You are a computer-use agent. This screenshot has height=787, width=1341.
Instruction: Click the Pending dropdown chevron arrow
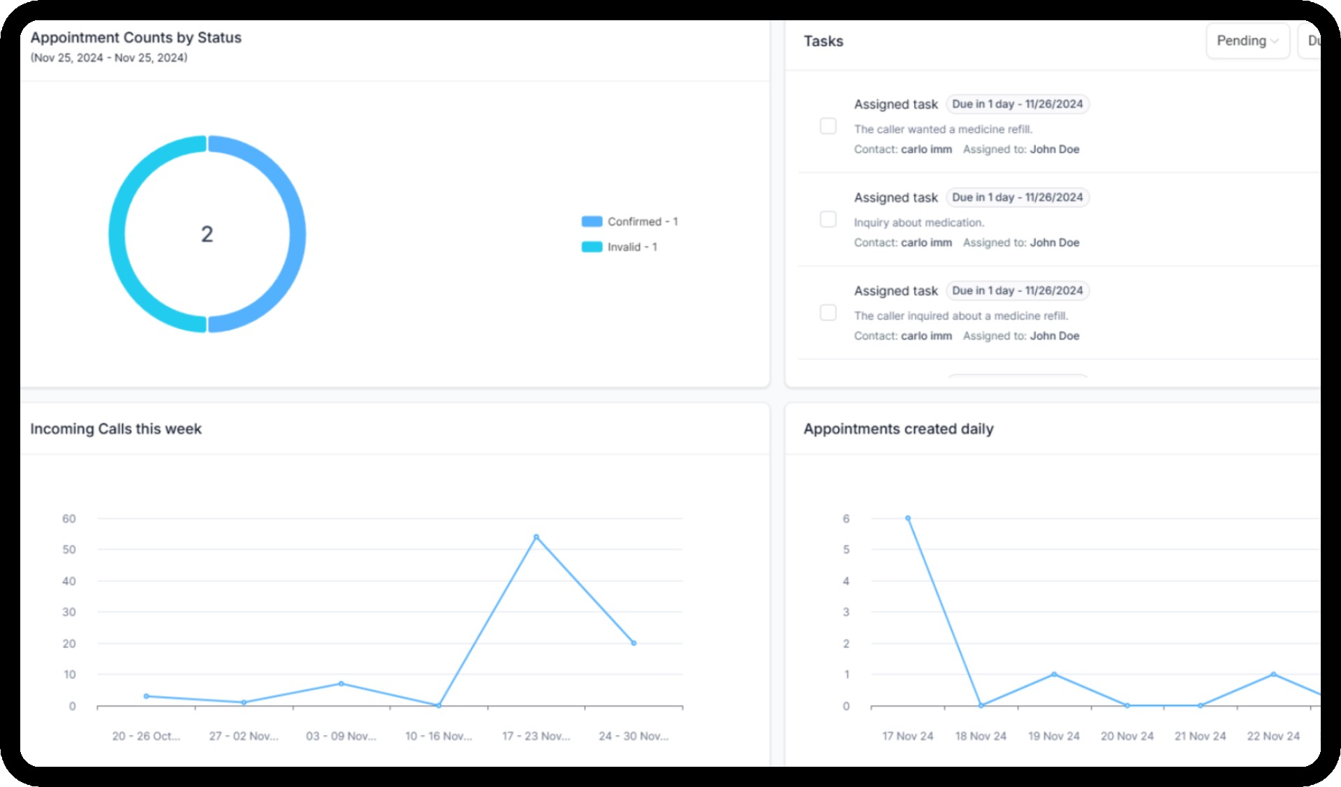click(1275, 41)
